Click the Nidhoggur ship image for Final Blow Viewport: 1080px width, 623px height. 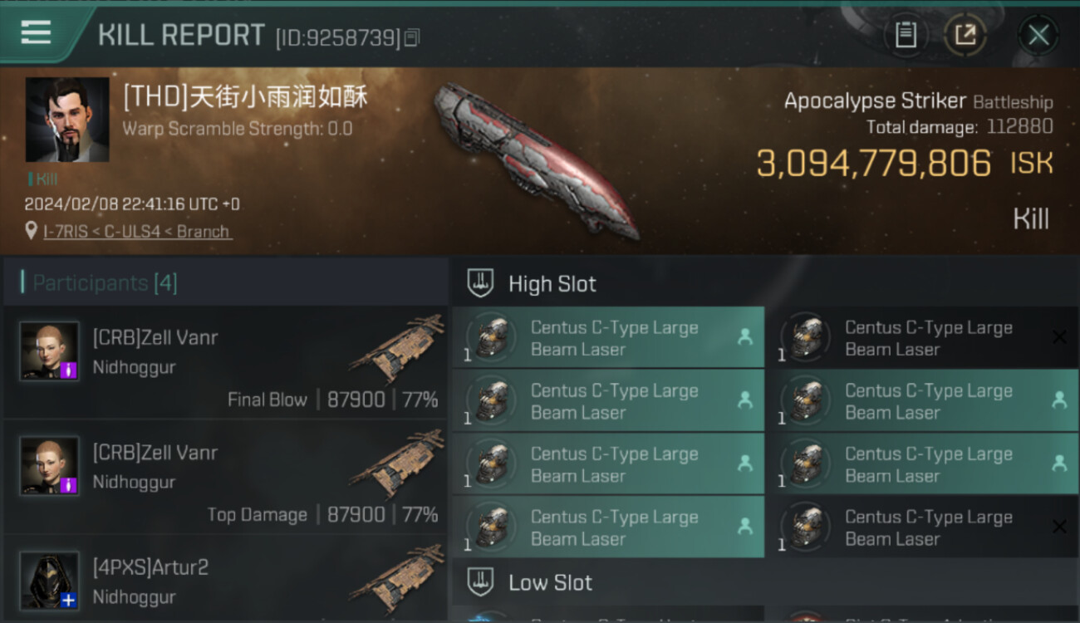(397, 347)
